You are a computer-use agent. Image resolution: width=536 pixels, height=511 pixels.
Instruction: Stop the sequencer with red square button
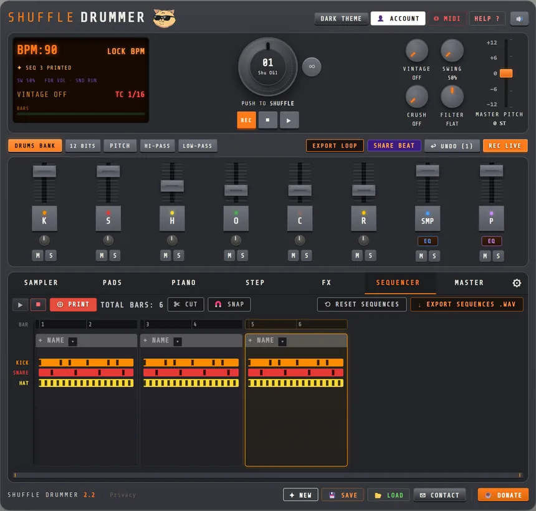[38, 305]
